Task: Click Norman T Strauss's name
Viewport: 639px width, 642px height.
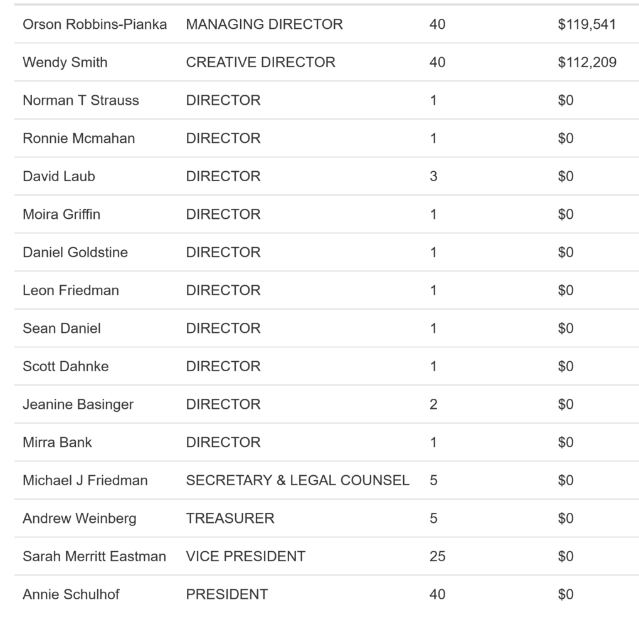Action: coord(81,100)
